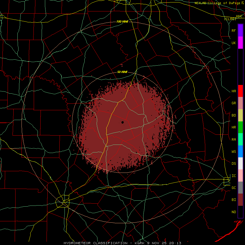Viewport: 245px width, 245px height.
Task: Select the yellow BD legend swatch
Action: click(240, 115)
